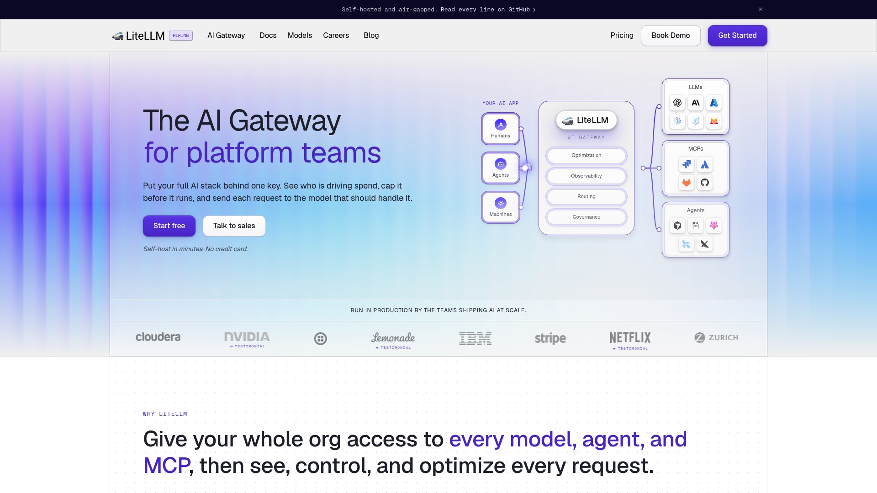Open the AI Gateway menu
877x493 pixels.
tap(226, 36)
